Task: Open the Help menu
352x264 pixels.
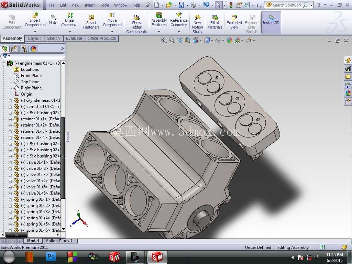Action: click(136, 5)
